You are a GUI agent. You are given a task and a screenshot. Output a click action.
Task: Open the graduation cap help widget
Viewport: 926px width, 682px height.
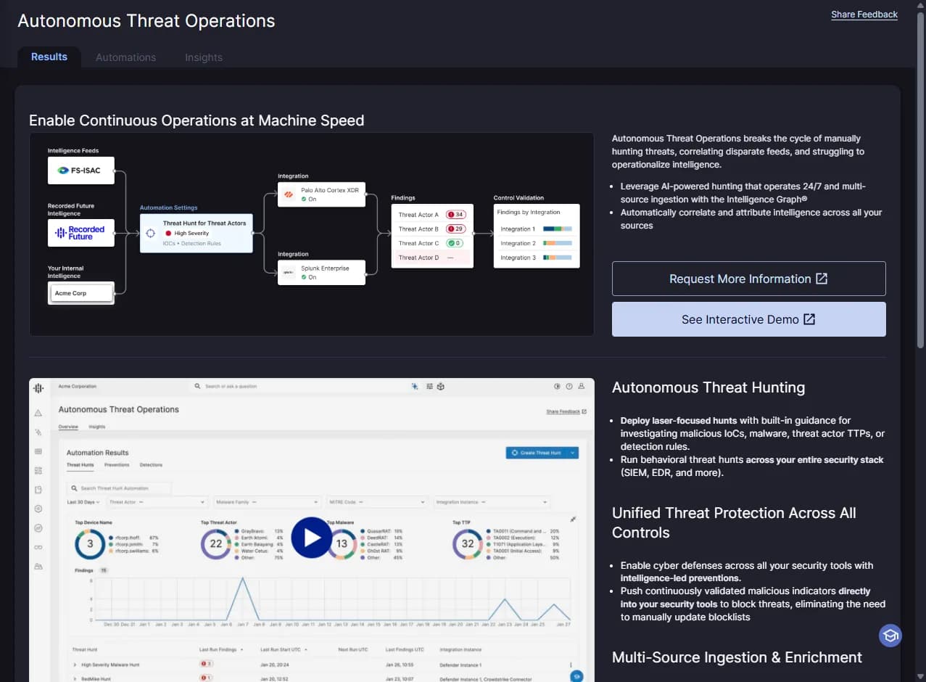890,636
